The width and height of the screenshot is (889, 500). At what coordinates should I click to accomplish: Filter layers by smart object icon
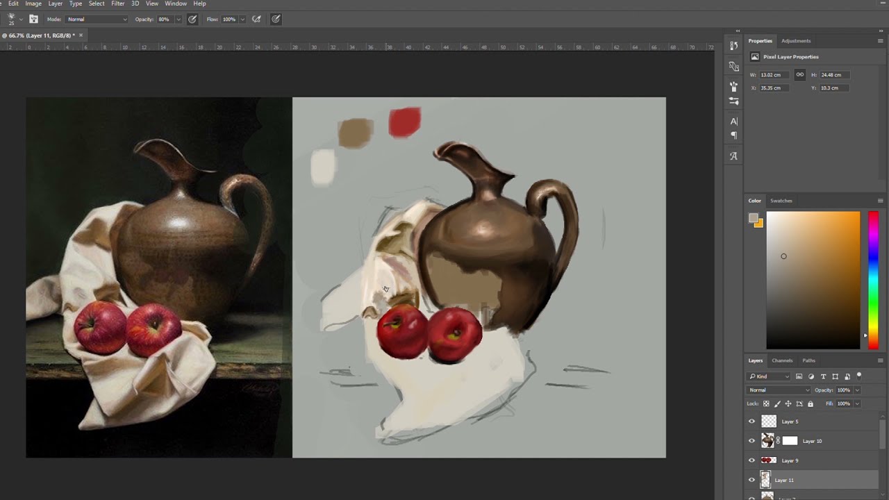[x=847, y=376]
